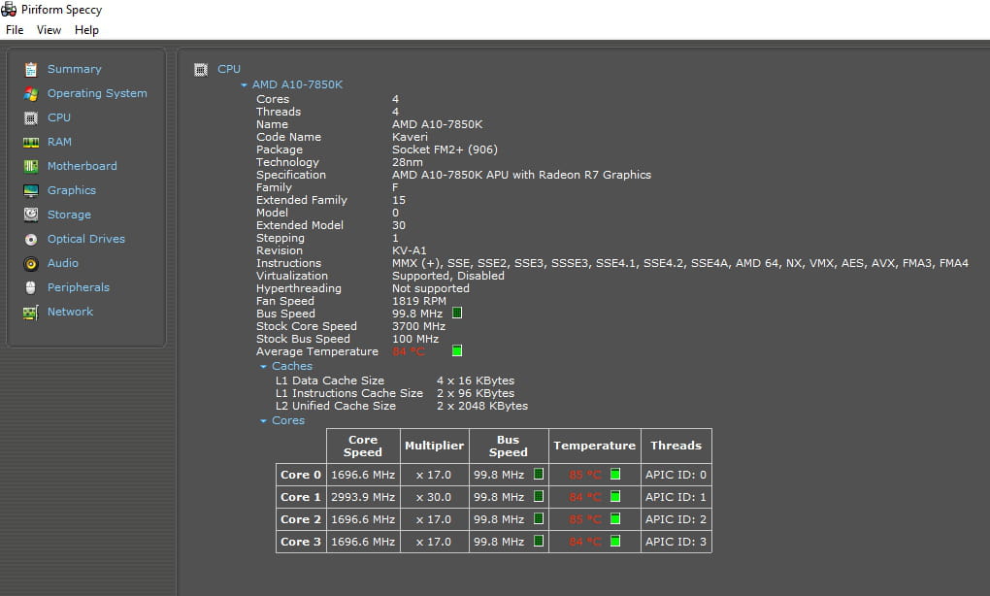Click Core 1 temperature indicator icon

coord(615,496)
